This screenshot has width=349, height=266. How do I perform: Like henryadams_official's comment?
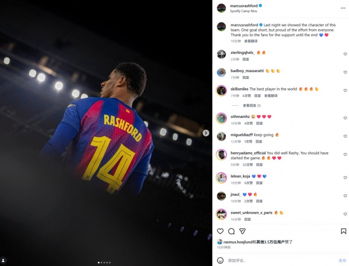(345, 155)
